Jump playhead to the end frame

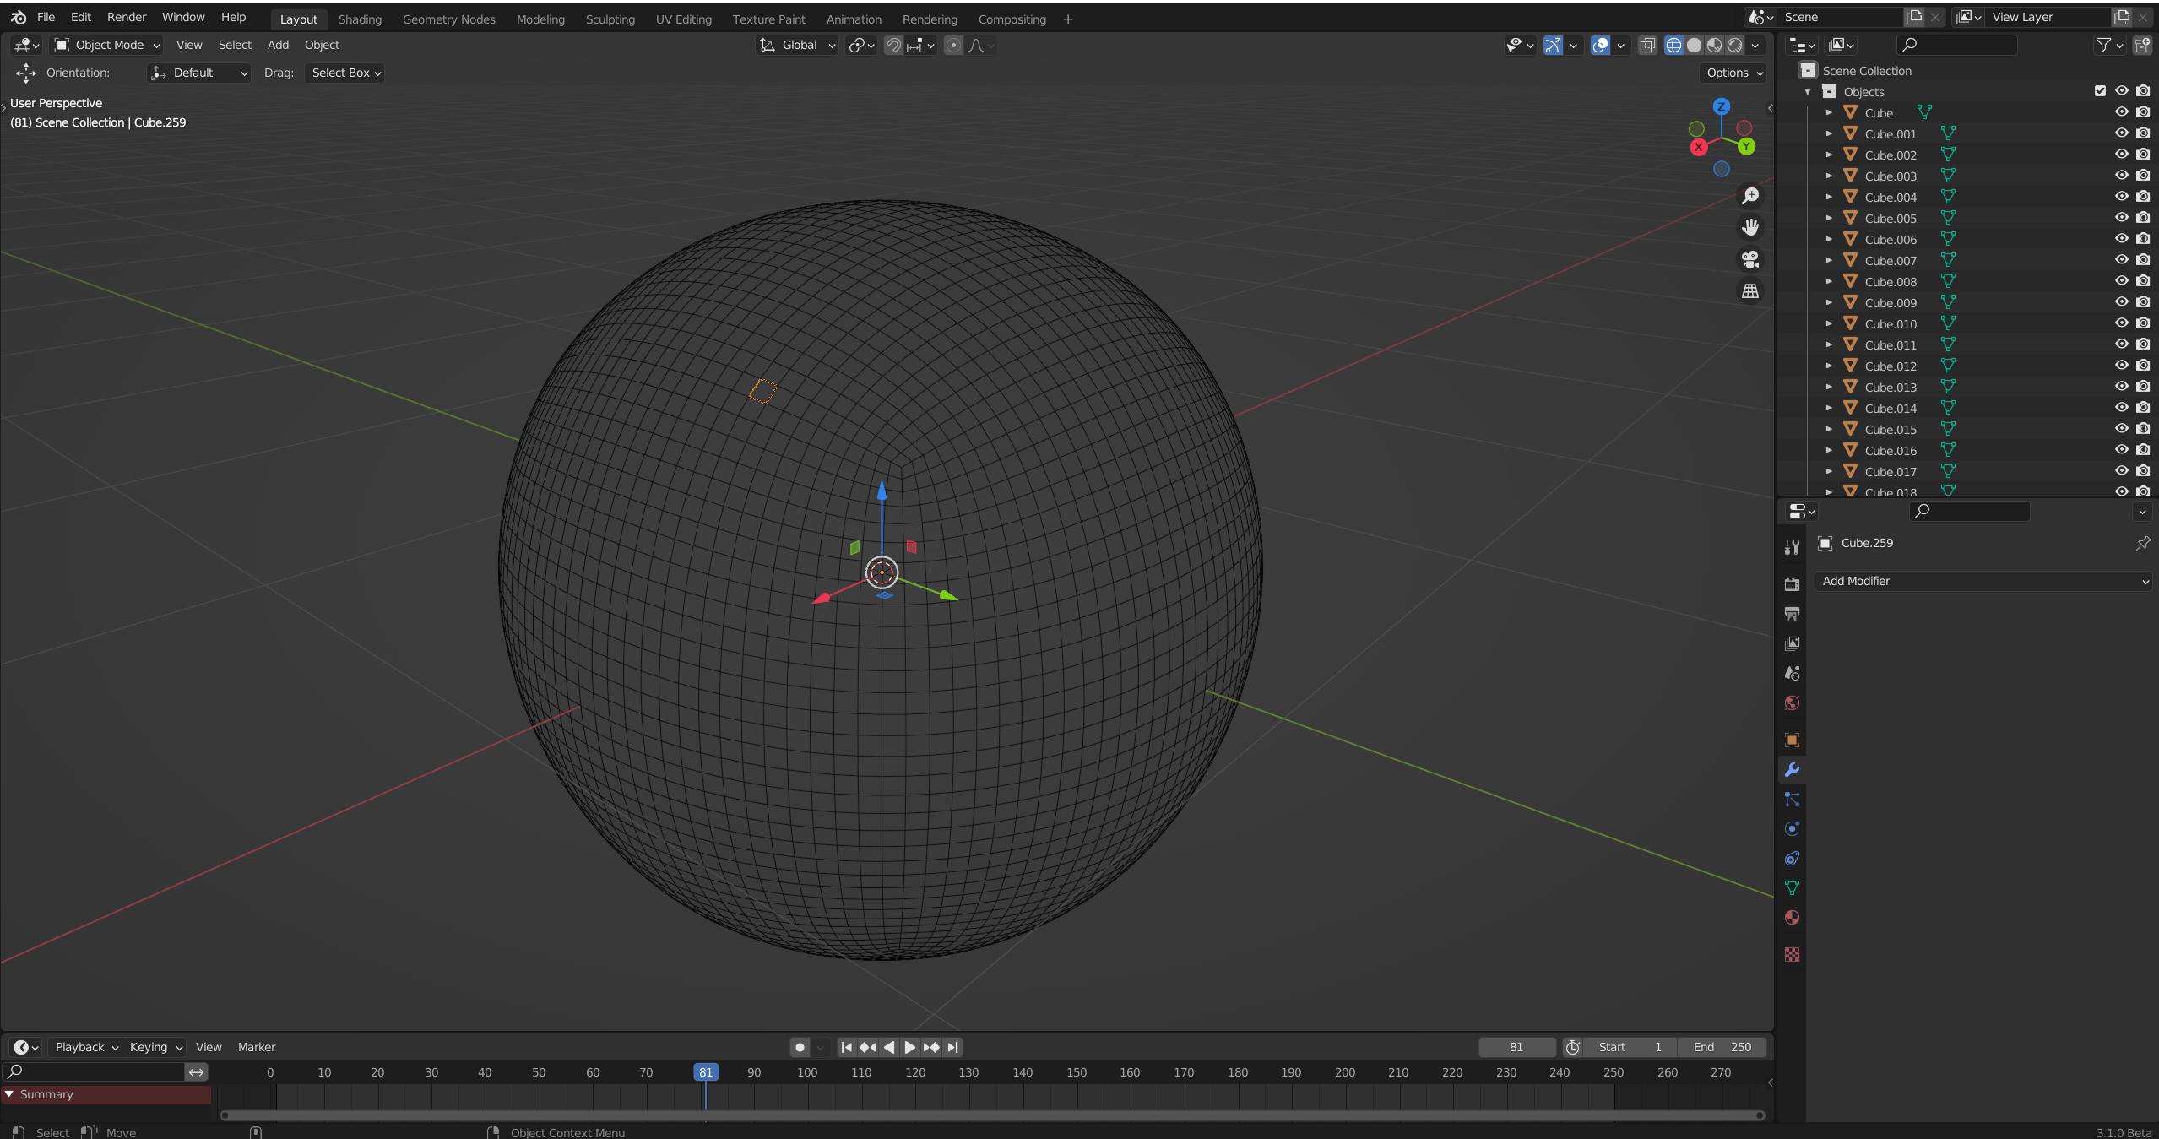pyautogui.click(x=952, y=1047)
